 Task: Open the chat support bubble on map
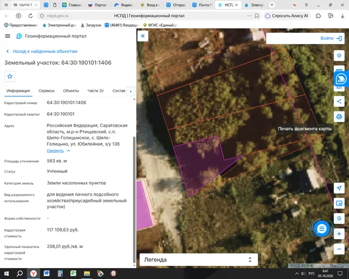pos(321,228)
